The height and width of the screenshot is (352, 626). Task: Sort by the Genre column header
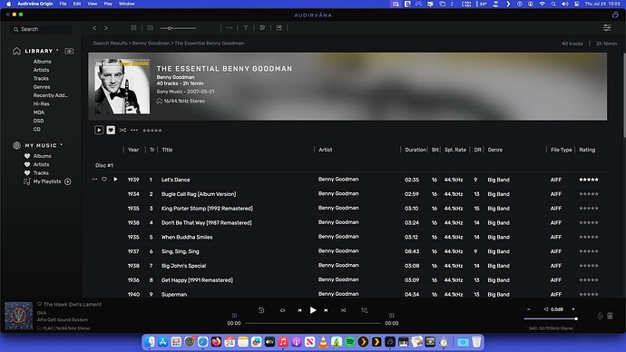pyautogui.click(x=495, y=150)
